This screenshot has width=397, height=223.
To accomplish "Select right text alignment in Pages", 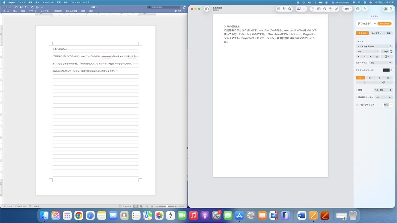I will coord(379,77).
